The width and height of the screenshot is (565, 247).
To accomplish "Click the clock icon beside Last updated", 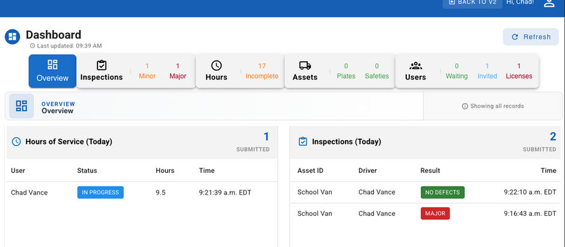I will (32, 46).
